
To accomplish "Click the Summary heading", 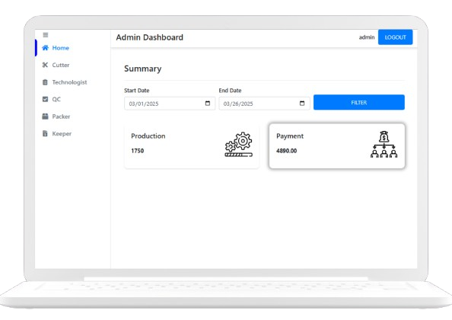I will pos(143,69).
